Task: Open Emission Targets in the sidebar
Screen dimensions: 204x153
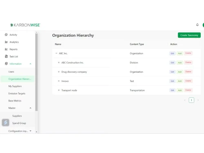Action: point(17,93)
